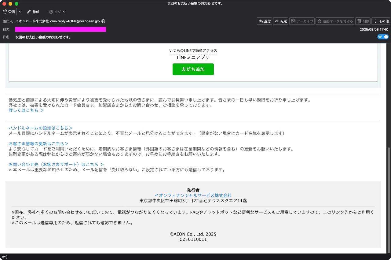Click the ©AEON Co., Ltd. 2025 text
The image size is (391, 260).
click(x=193, y=234)
